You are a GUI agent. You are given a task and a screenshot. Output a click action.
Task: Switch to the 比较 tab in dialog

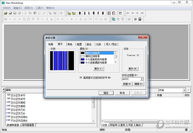99,44
